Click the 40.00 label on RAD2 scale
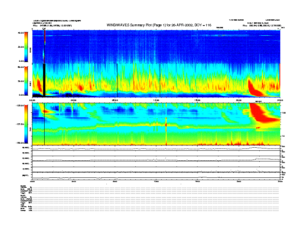 [x=21, y=33]
